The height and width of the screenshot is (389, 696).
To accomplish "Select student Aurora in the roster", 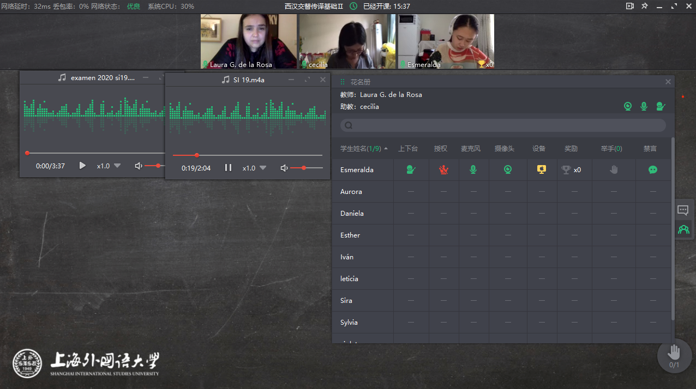I will click(351, 192).
